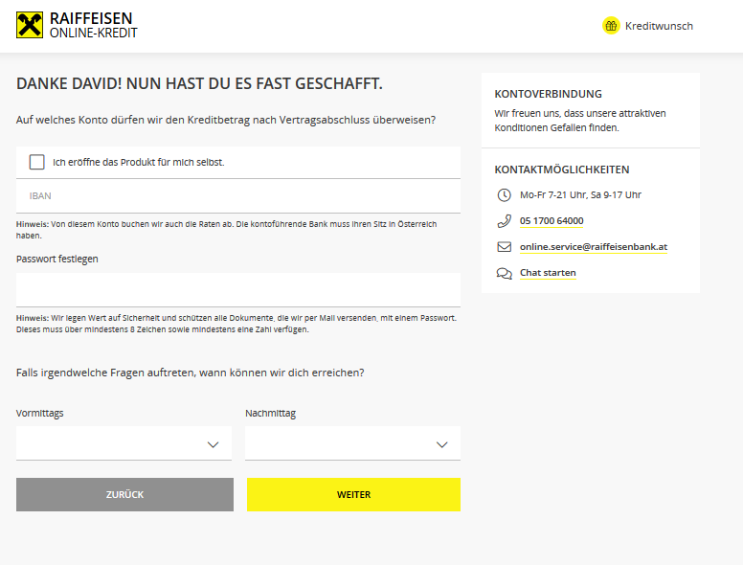Image resolution: width=743 pixels, height=565 pixels.
Task: Click the phone number 05 1700 64000
Action: (552, 221)
